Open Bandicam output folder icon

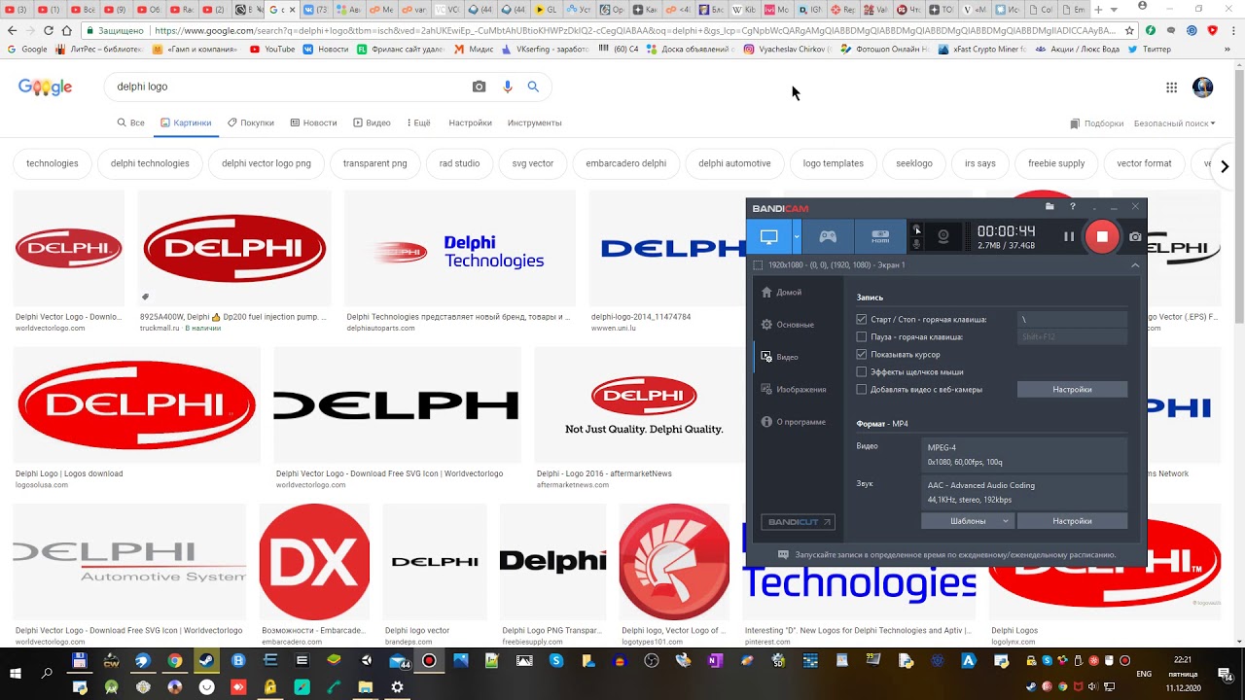[x=1049, y=206]
